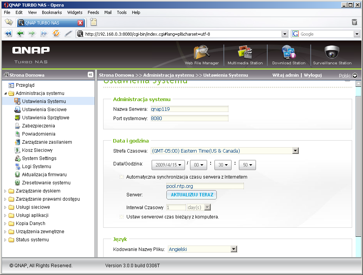The width and height of the screenshot is (363, 275).
Task: Click Zarządzanie zasilaniem icon
Action: 17,142
